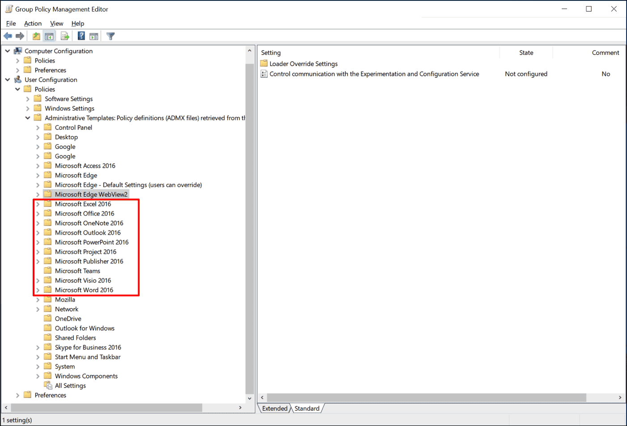
Task: Switch to the Standard tab
Action: pyautogui.click(x=307, y=408)
